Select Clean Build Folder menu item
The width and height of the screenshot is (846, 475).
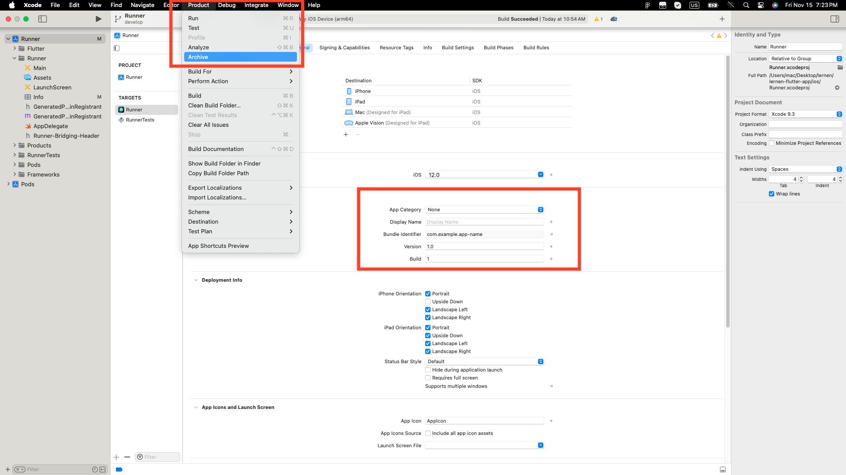[241, 105]
